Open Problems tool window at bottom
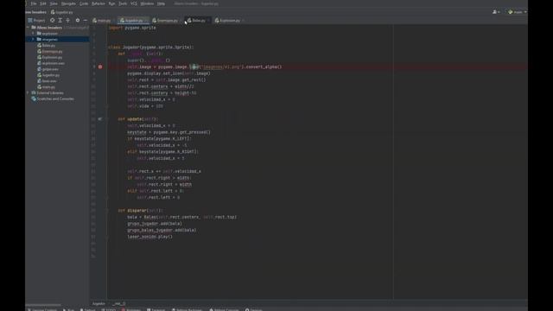Image resolution: width=553 pixels, height=311 pixels. pos(131,309)
